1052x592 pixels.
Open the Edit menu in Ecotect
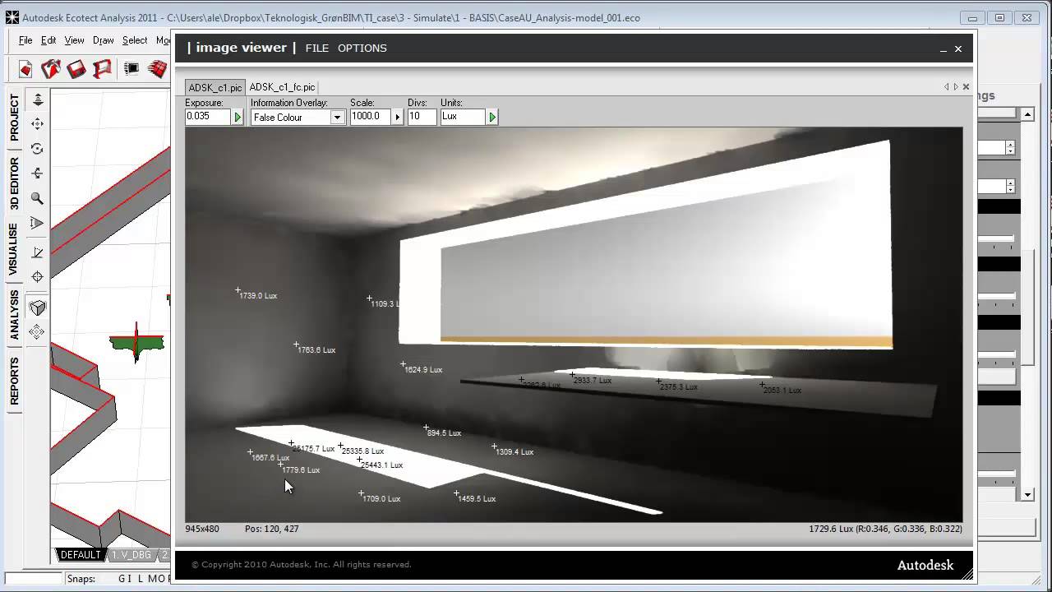[48, 40]
